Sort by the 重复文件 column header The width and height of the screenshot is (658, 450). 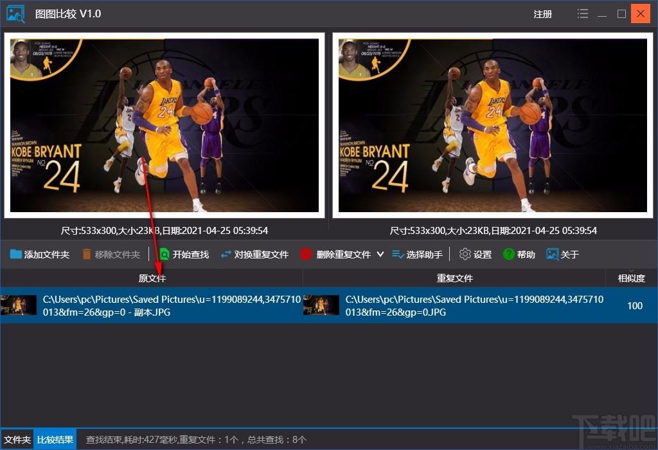tap(454, 278)
